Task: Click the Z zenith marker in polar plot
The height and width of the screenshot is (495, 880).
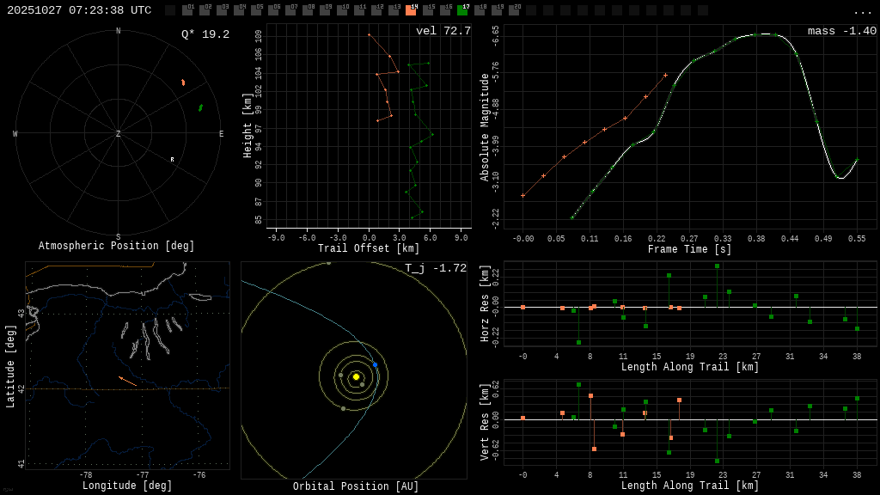Action: click(x=119, y=134)
